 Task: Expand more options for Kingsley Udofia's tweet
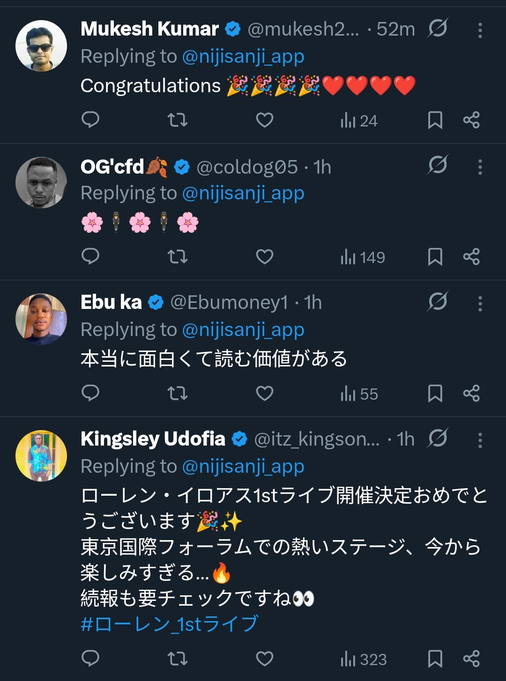480,440
